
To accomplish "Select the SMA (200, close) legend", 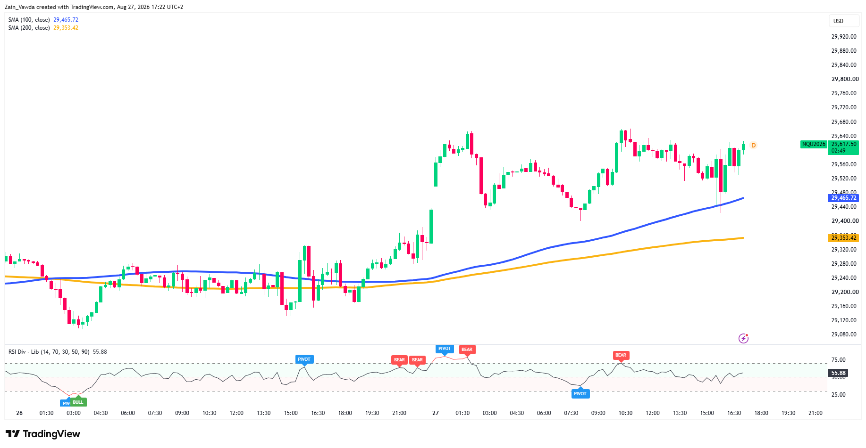I will pos(43,28).
